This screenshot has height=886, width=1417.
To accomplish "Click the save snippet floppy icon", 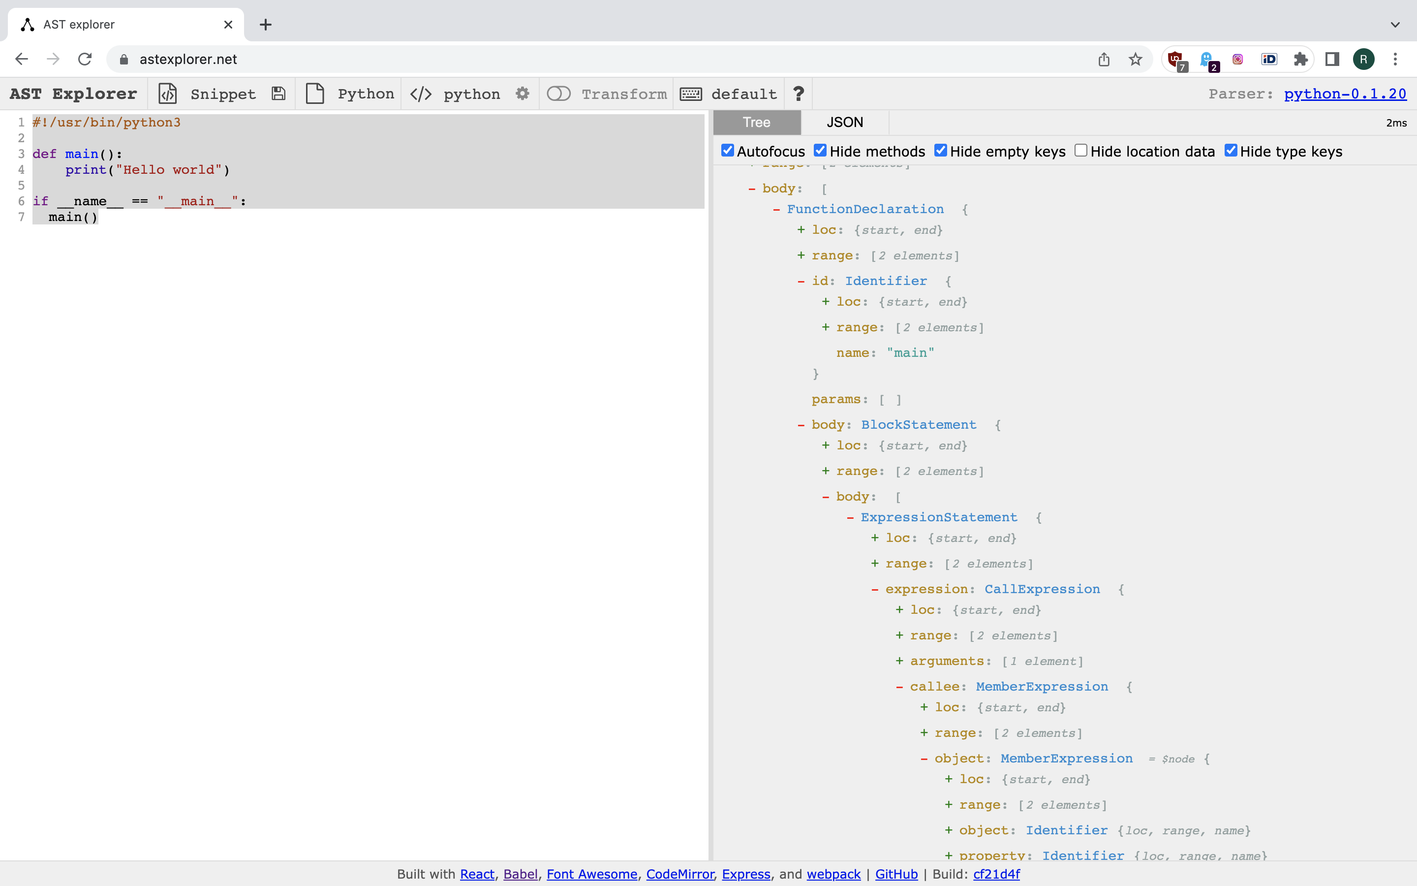I will click(x=278, y=94).
